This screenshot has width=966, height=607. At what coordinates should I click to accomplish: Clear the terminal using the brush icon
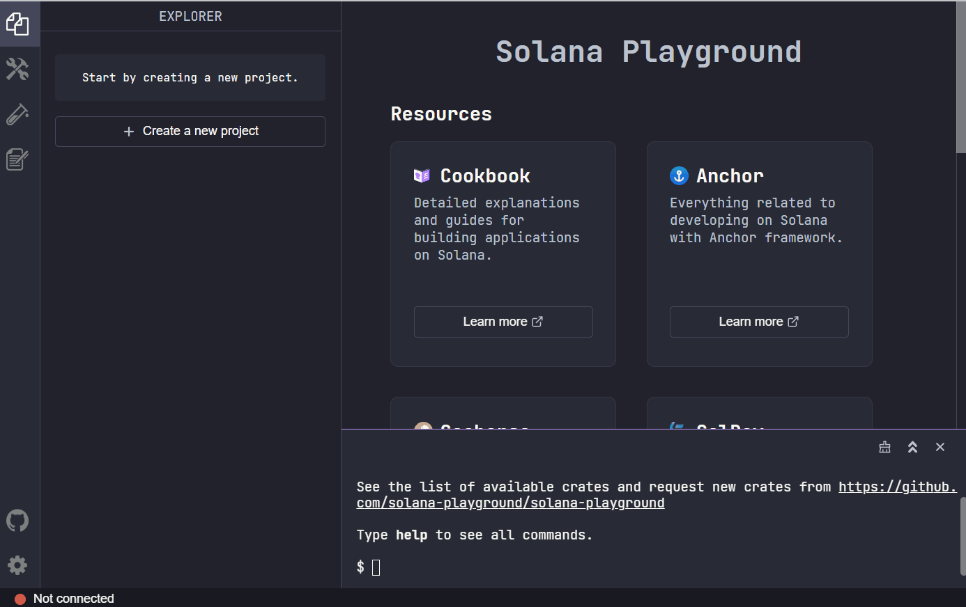(884, 447)
